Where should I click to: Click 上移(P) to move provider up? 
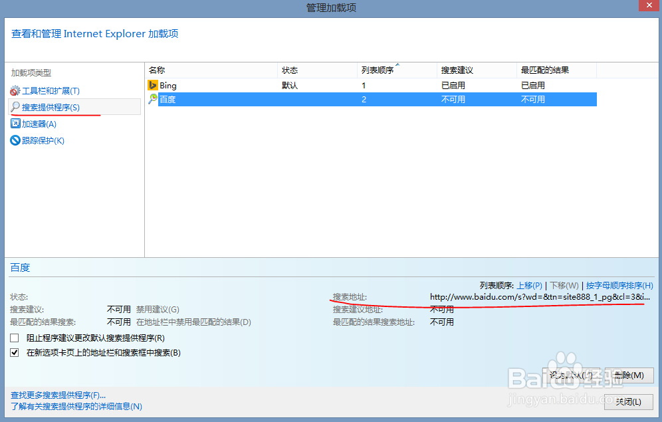[x=530, y=285]
